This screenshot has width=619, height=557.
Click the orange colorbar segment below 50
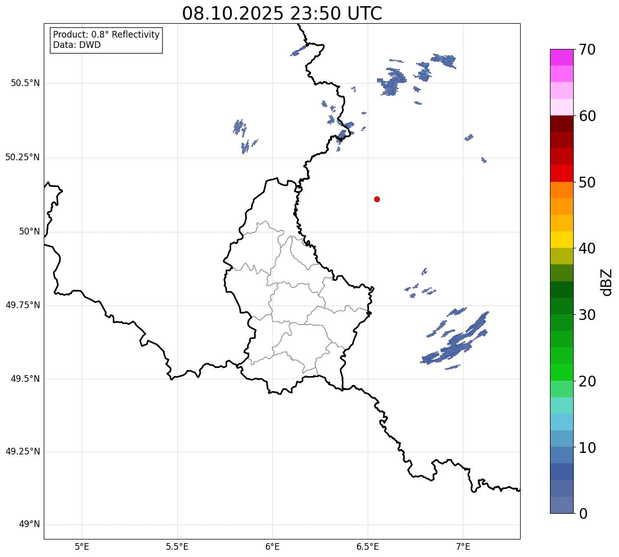561,190
